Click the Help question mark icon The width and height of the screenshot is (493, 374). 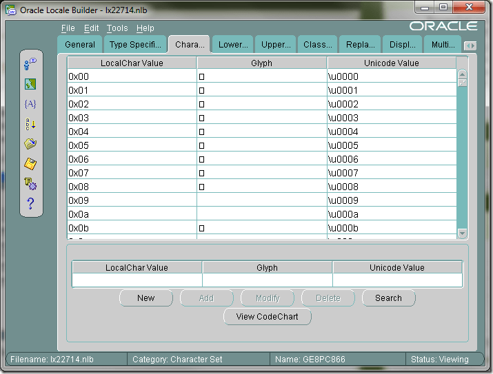coord(30,203)
